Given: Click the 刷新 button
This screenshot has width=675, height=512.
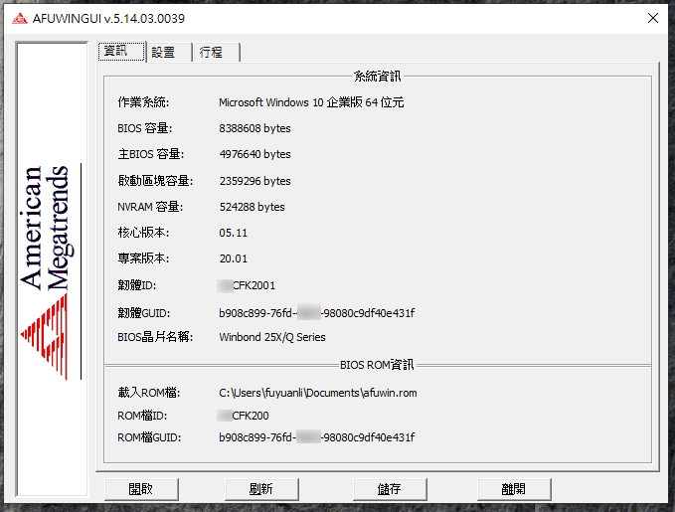Looking at the screenshot, I should [261, 489].
